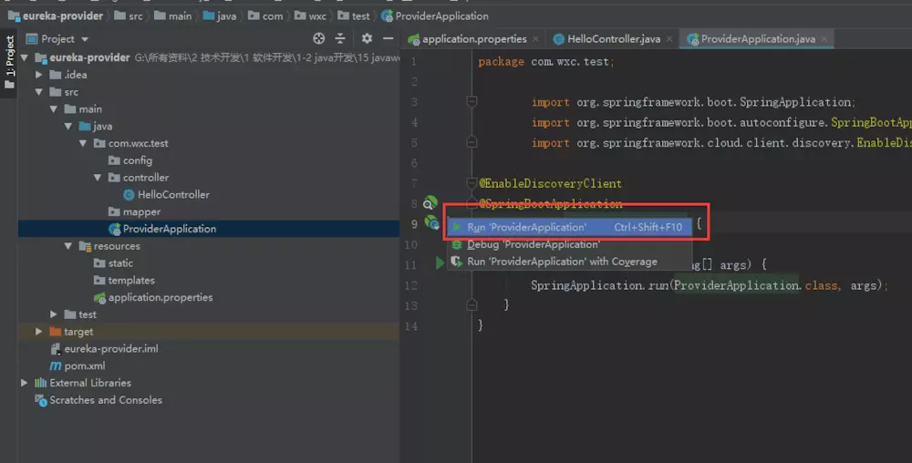
Task: Expand the test folder arrow
Action: [x=54, y=314]
